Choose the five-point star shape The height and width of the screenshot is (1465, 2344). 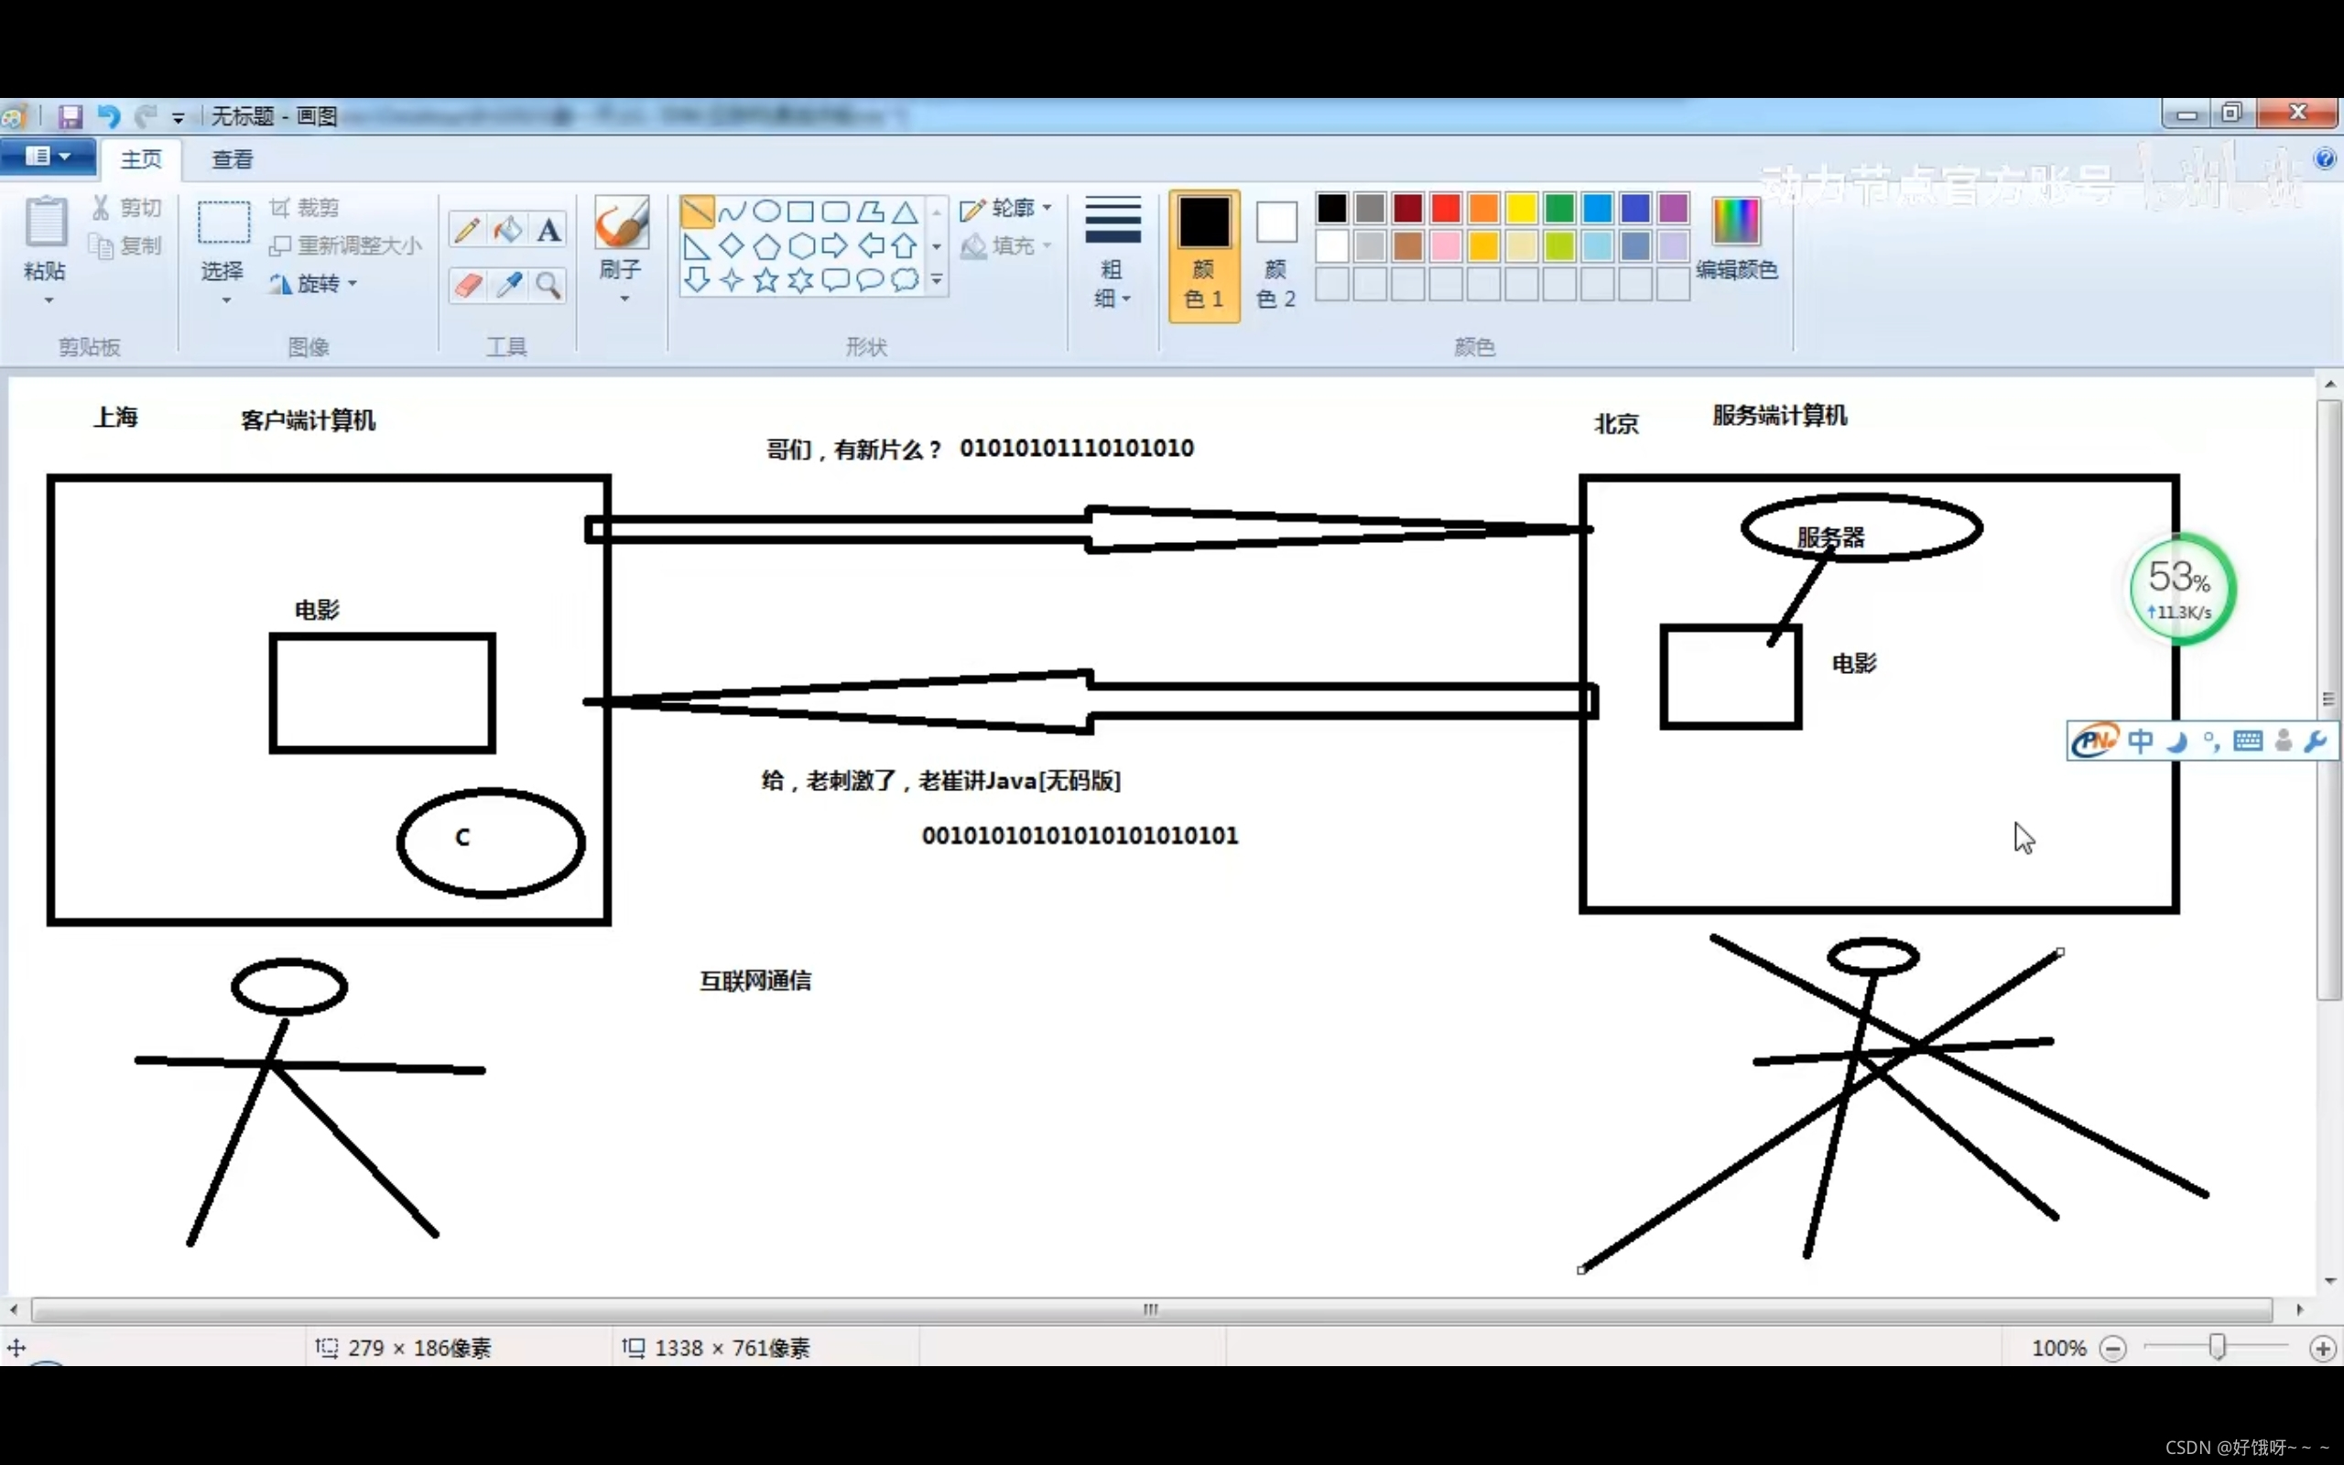(x=766, y=281)
